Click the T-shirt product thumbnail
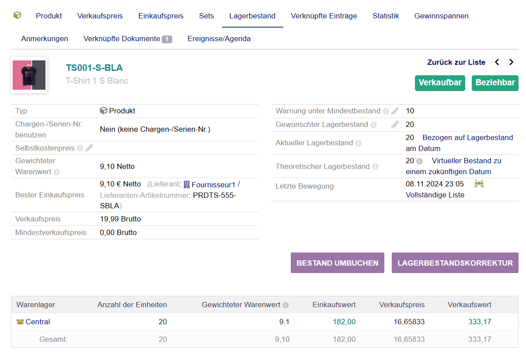The image size is (526, 354). coord(29,75)
